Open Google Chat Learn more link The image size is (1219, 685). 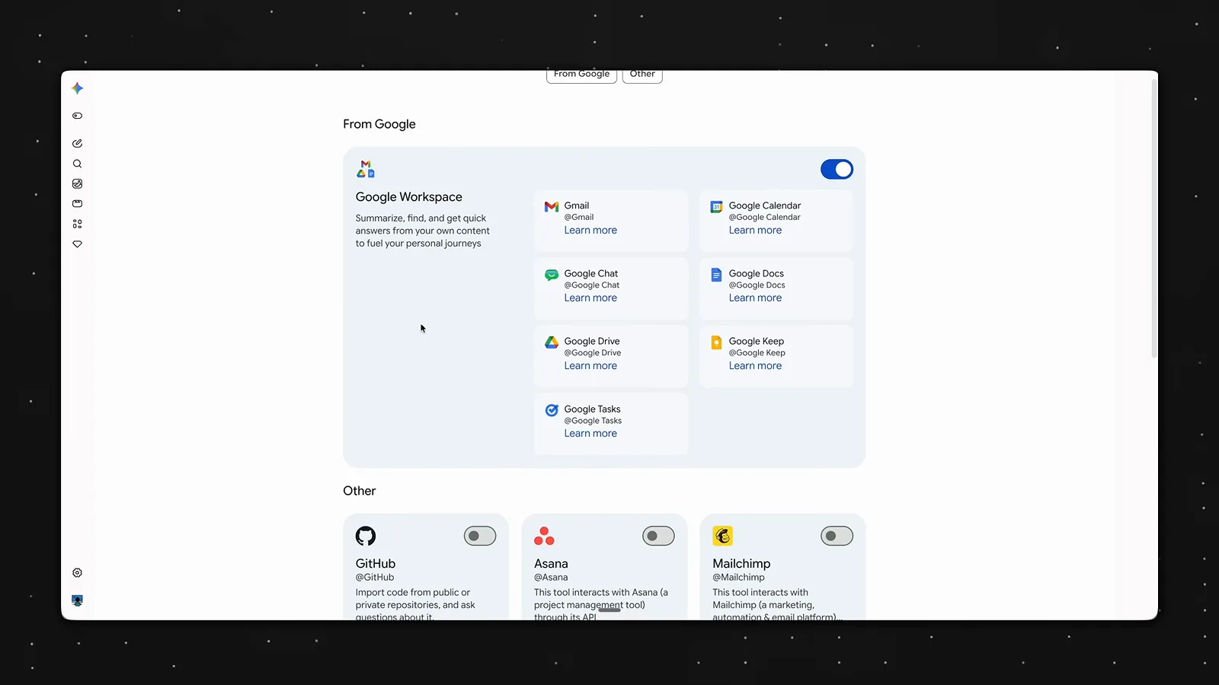[x=590, y=298]
